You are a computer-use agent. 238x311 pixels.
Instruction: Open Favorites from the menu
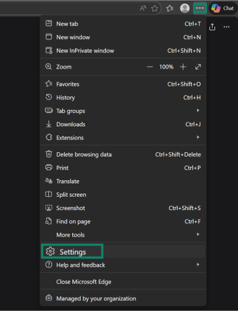point(123,84)
